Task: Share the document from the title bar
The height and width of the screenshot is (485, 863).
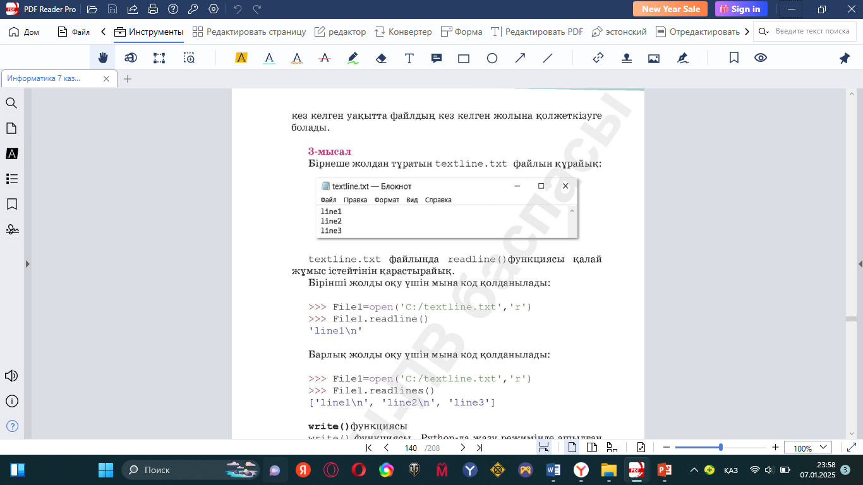Action: point(133,9)
